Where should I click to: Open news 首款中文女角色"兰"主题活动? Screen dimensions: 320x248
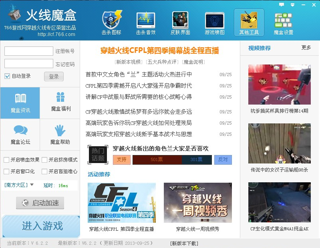pyautogui.click(x=139, y=75)
